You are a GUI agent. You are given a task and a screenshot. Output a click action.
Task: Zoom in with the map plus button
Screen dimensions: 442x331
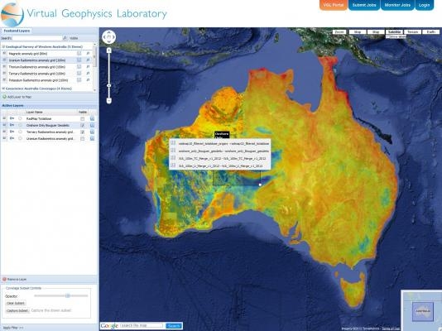109,50
